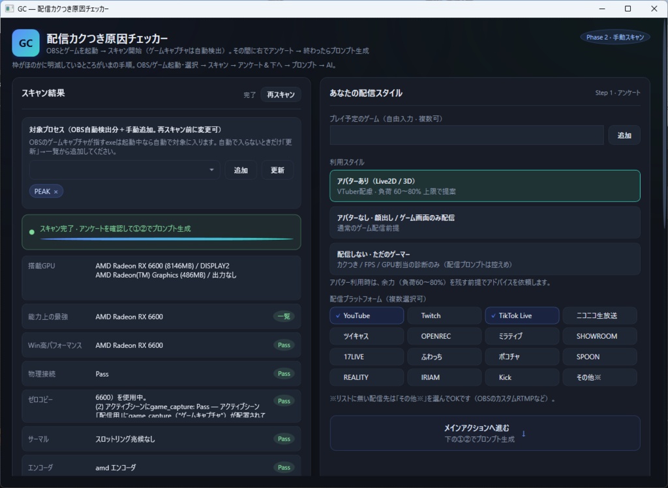Toggle 17LIVE platform
668x488 pixels.
[x=367, y=356]
